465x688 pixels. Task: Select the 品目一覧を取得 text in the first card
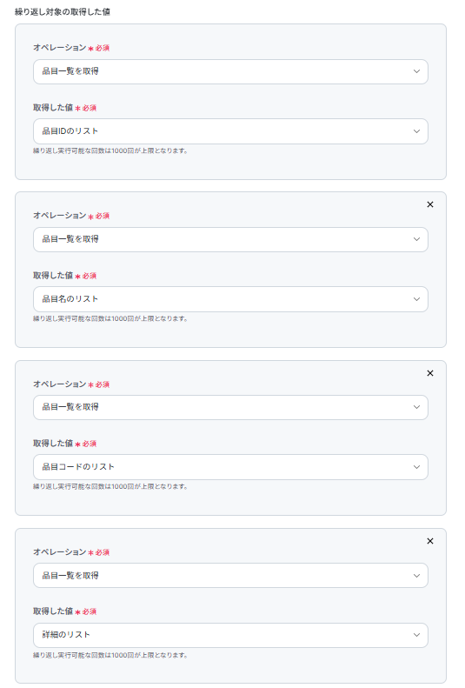pyautogui.click(x=70, y=71)
